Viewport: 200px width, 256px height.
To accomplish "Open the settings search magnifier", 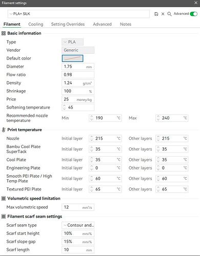I will tap(169, 14).
